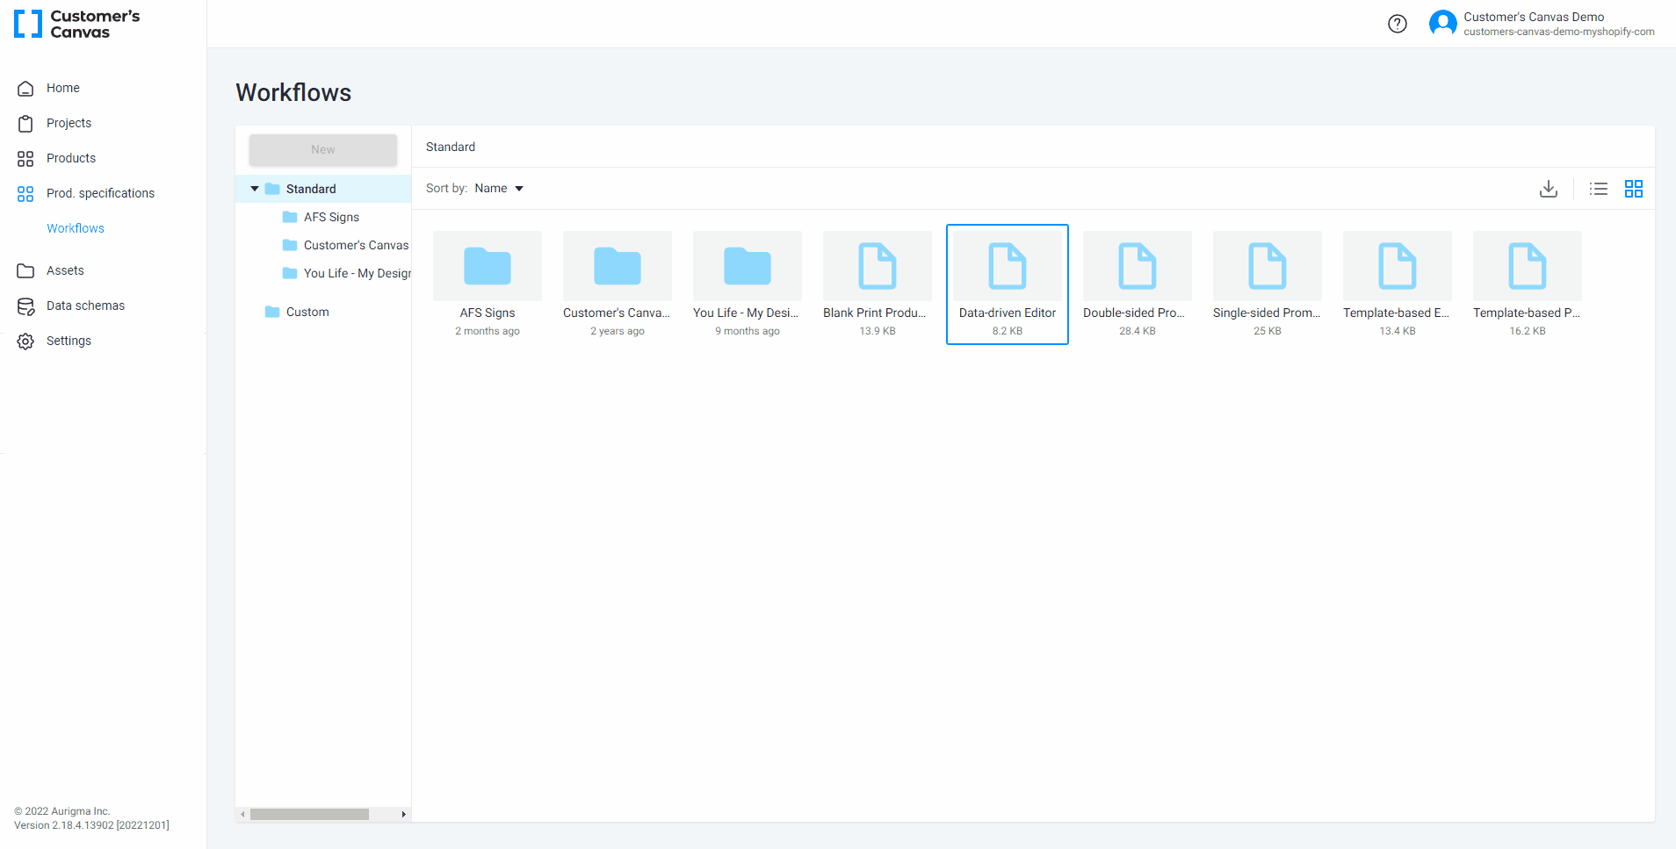Click the Settings gear icon
The width and height of the screenshot is (1676, 849).
tap(25, 341)
